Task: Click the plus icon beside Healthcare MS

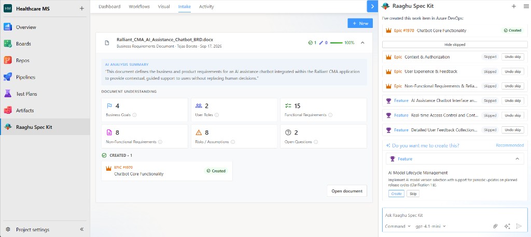Action: tap(81, 8)
